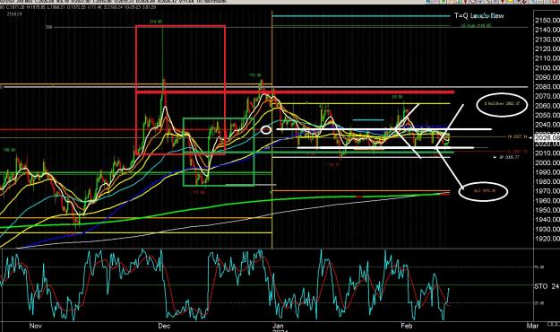Click the Mar date label
560x332 pixels.
(532, 326)
